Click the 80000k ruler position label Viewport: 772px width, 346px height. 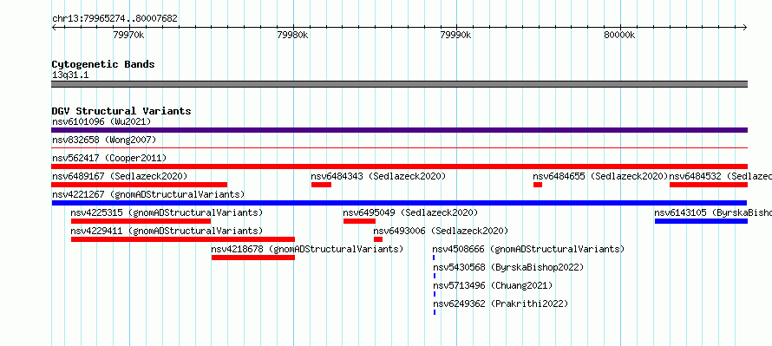tap(620, 35)
